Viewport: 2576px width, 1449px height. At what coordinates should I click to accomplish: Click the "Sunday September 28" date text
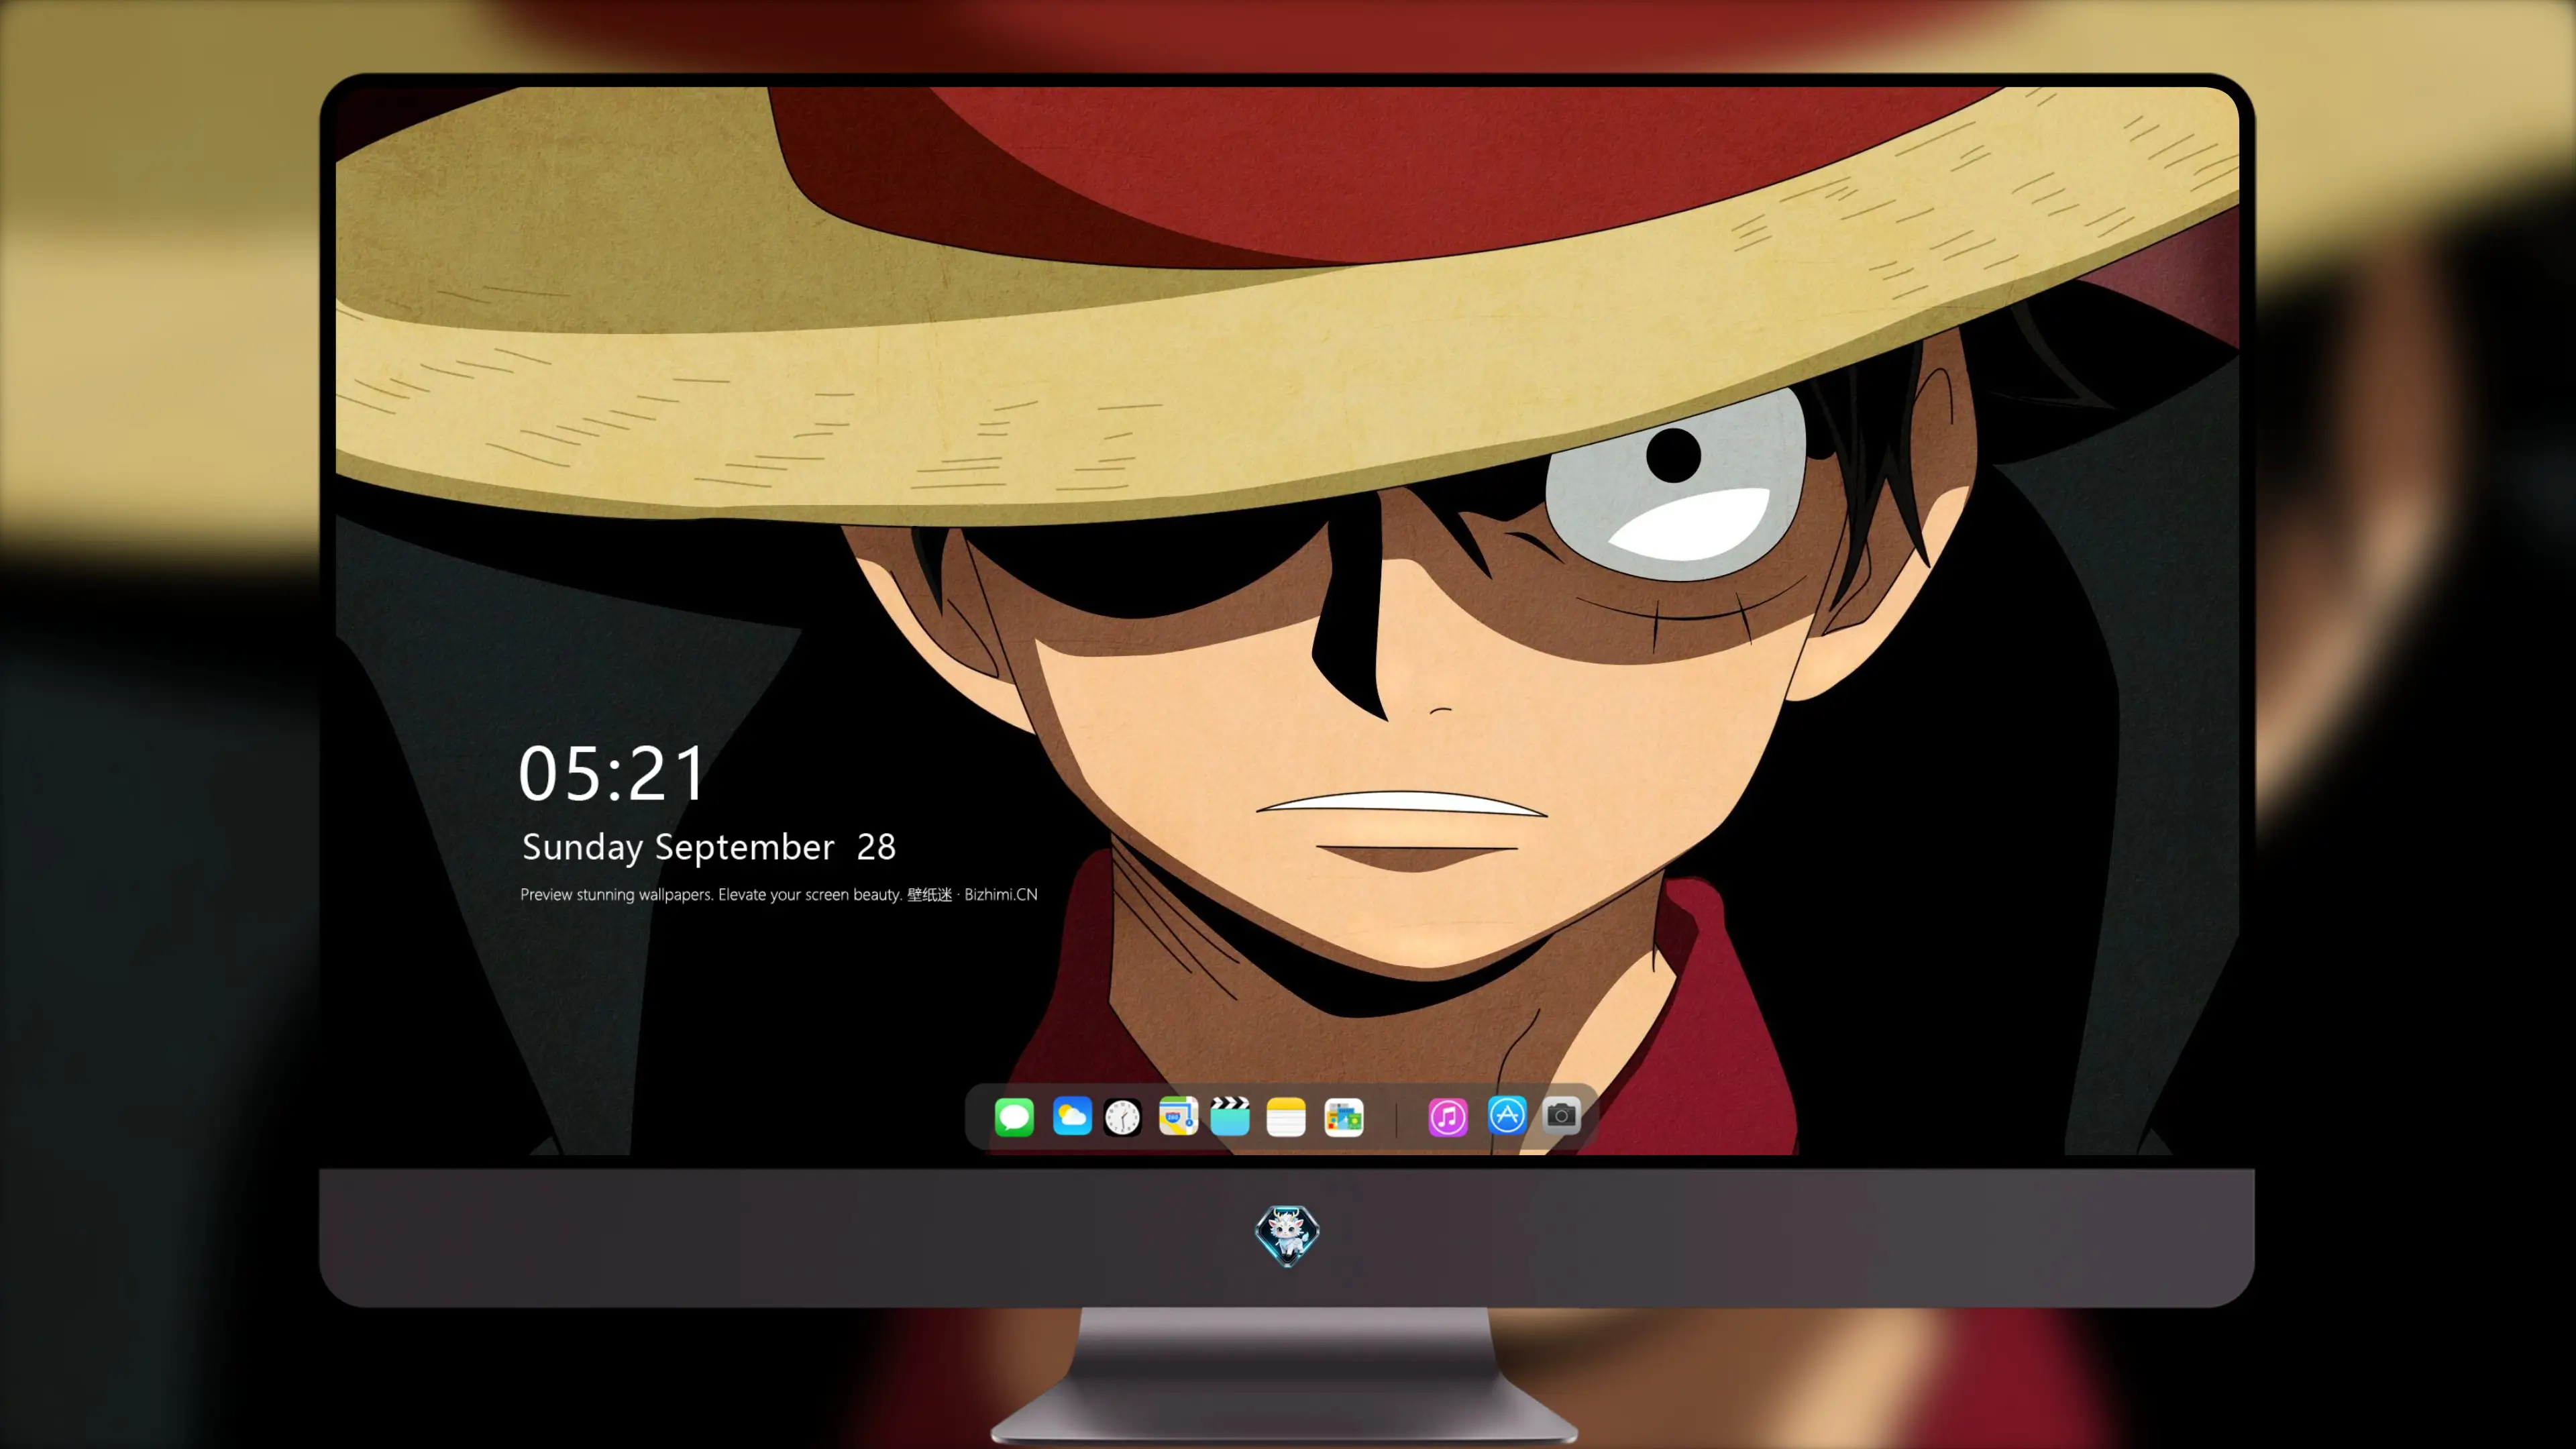tap(709, 847)
